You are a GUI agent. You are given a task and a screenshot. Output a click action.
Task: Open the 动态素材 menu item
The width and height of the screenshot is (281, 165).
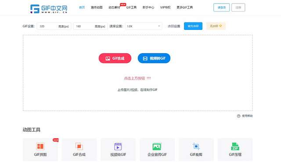[x=114, y=7]
